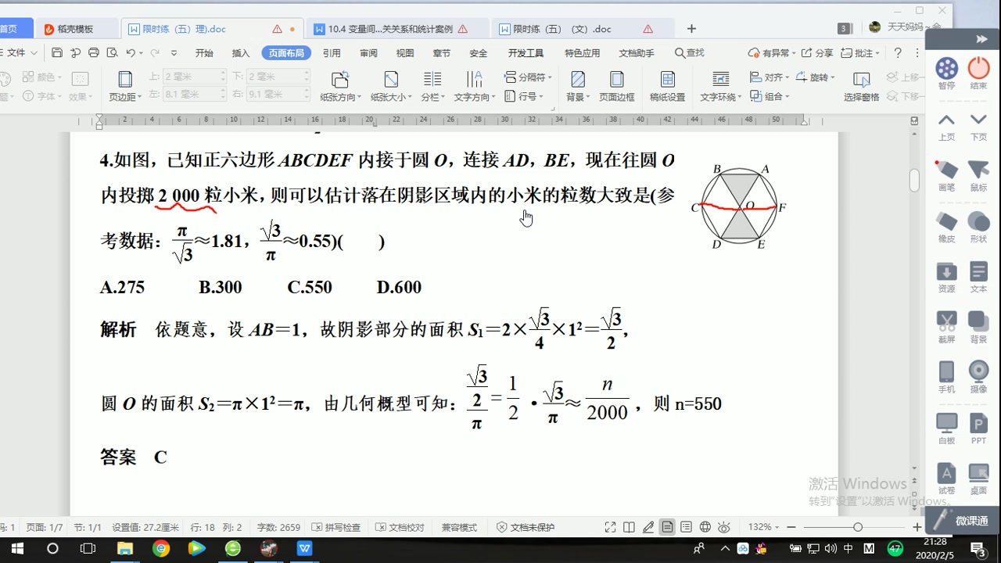The height and width of the screenshot is (563, 1001).
Task: Click the 选择窗格 selection pane icon
Action: coord(861,86)
